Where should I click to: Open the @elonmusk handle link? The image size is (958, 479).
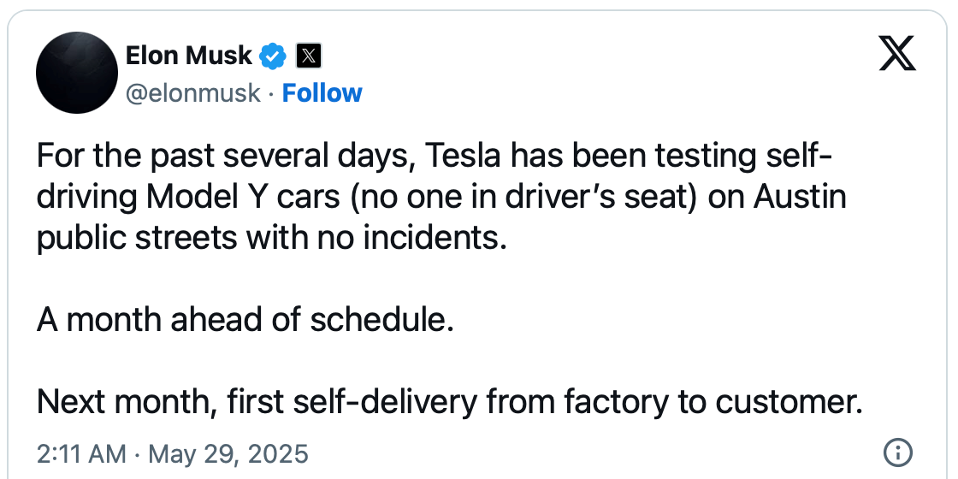click(192, 92)
